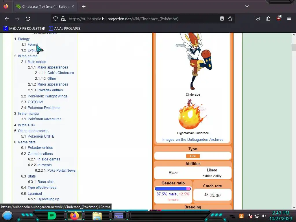
Task: Go to Pokémon Adventures section
Action: tap(44, 119)
